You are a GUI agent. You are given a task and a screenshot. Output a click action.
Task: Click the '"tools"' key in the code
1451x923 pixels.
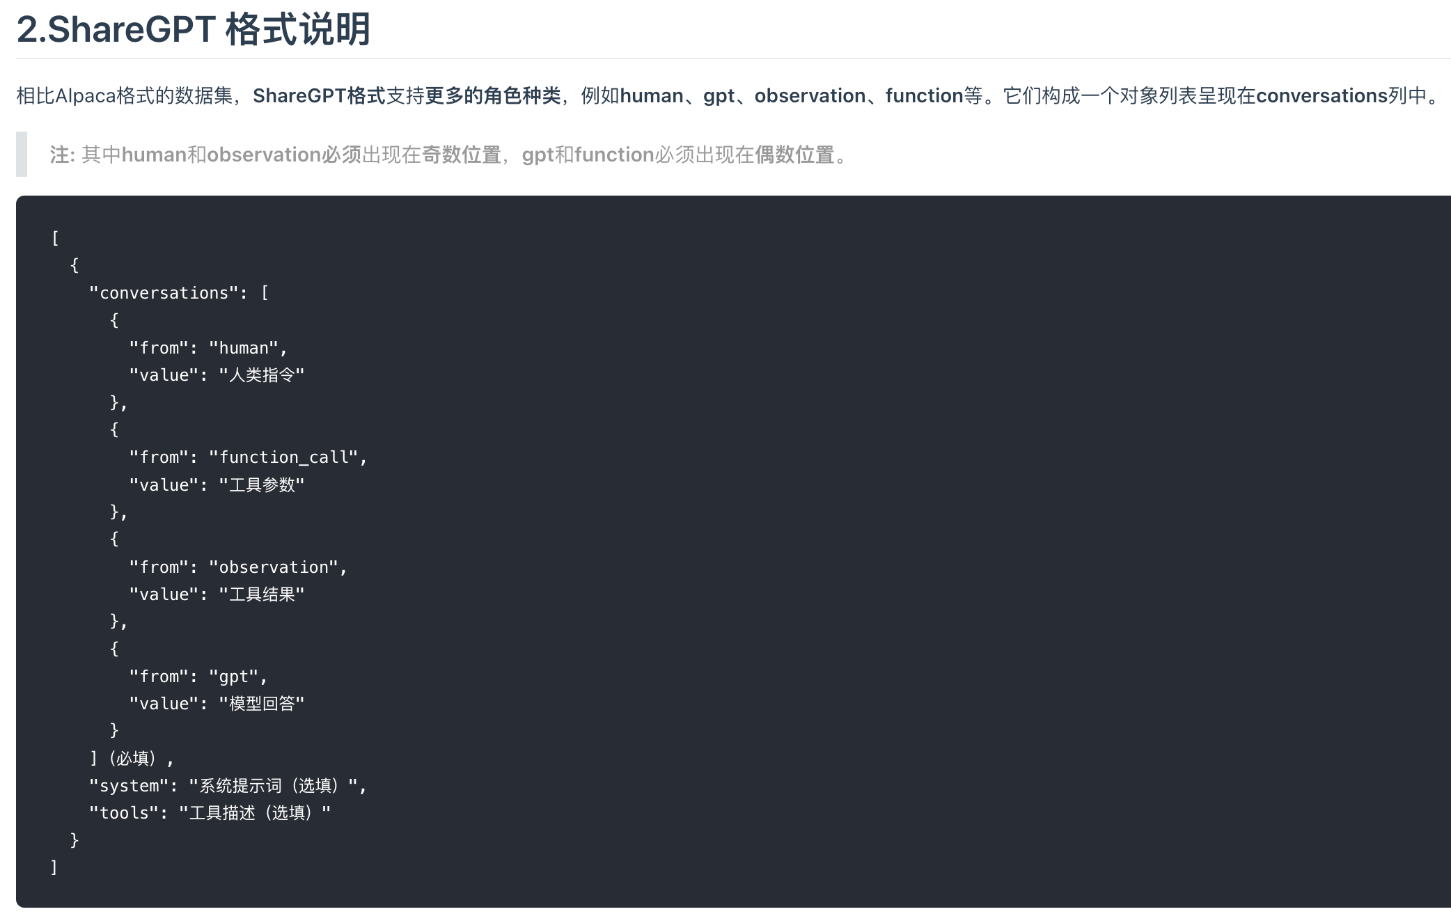click(x=124, y=813)
